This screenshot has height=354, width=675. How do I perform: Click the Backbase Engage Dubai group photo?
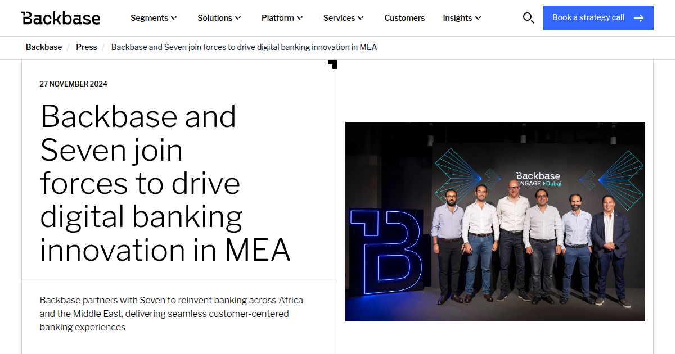pos(495,221)
